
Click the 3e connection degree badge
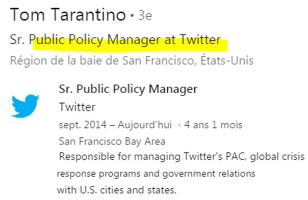(145, 15)
